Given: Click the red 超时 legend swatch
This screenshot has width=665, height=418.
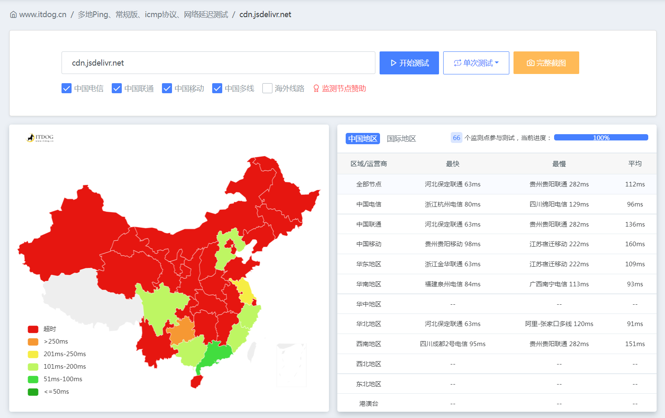Looking at the screenshot, I should tap(33, 329).
